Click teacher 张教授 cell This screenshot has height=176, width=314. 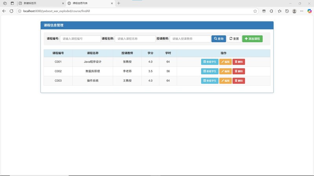127,62
